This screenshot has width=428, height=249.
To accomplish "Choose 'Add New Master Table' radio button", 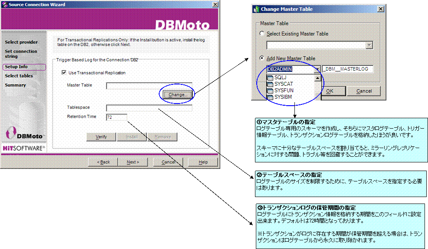I will [262, 58].
